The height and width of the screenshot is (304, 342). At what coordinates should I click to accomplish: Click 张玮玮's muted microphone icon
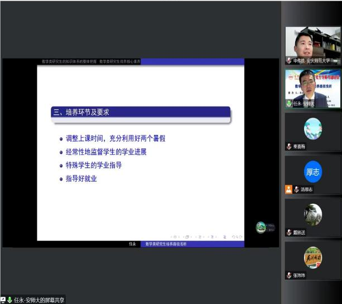288,275
